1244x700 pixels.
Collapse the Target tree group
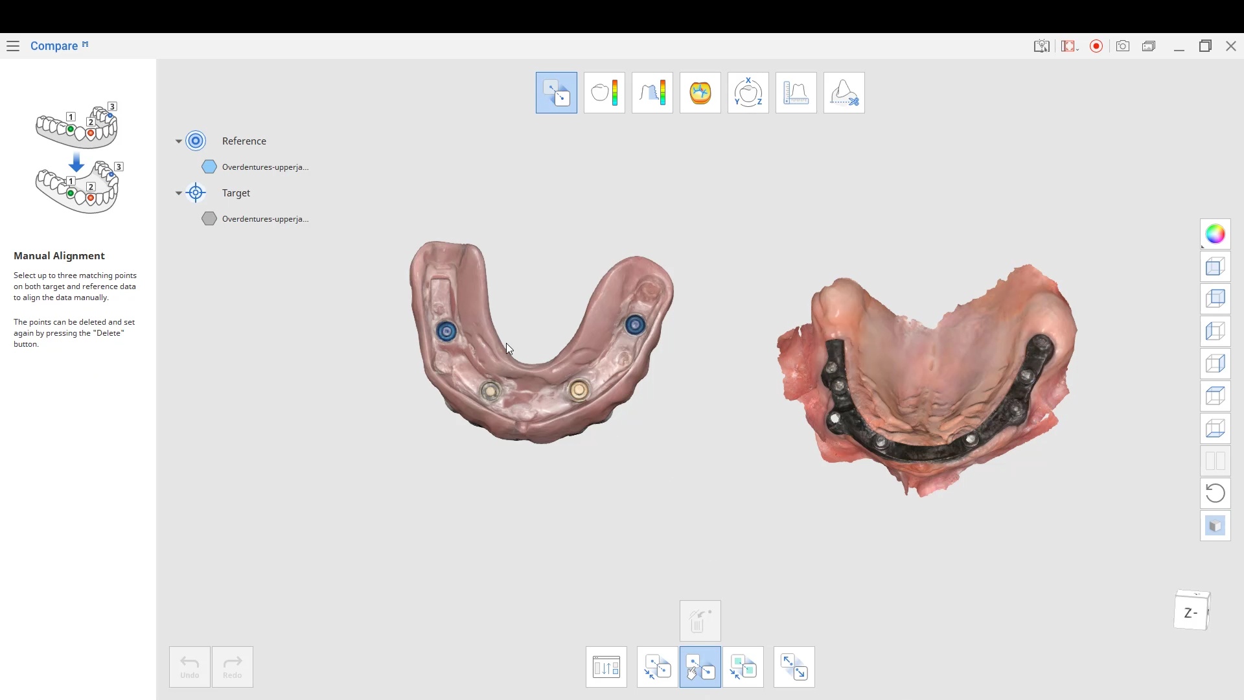point(179,193)
